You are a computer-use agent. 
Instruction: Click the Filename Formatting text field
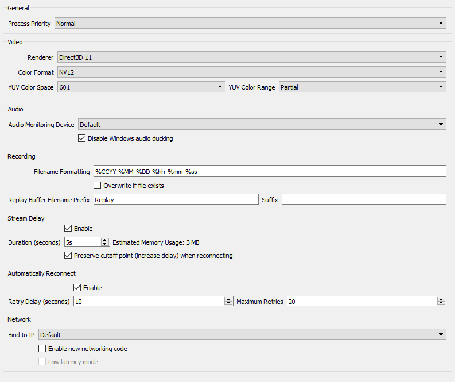tap(270, 171)
